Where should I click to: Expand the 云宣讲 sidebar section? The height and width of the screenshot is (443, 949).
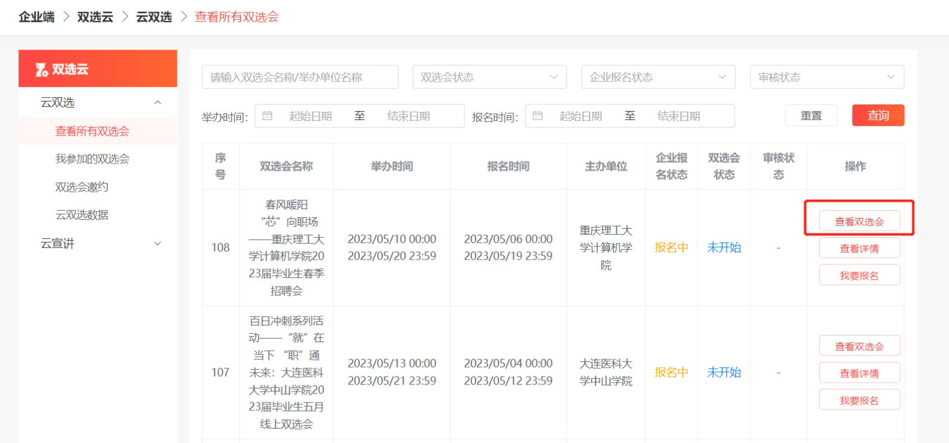(158, 244)
